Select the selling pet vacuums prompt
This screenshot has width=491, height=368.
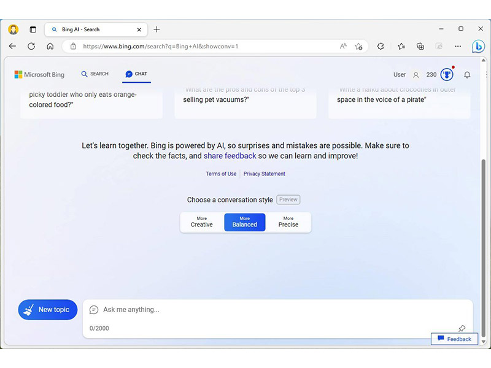[245, 103]
